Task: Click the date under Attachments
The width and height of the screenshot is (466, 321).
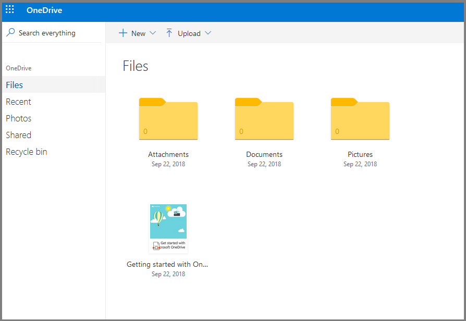Action: pos(168,164)
